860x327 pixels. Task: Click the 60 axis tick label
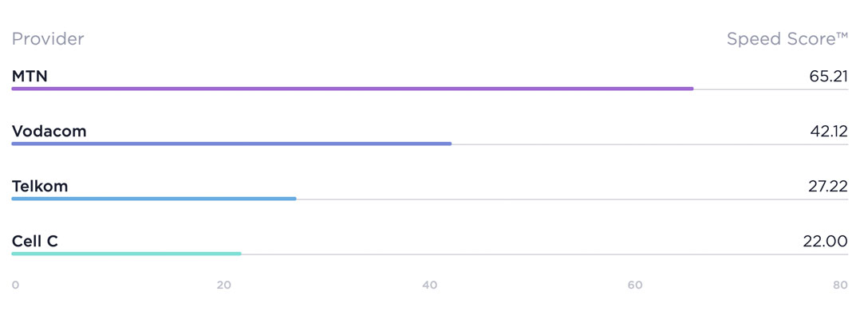(x=635, y=286)
